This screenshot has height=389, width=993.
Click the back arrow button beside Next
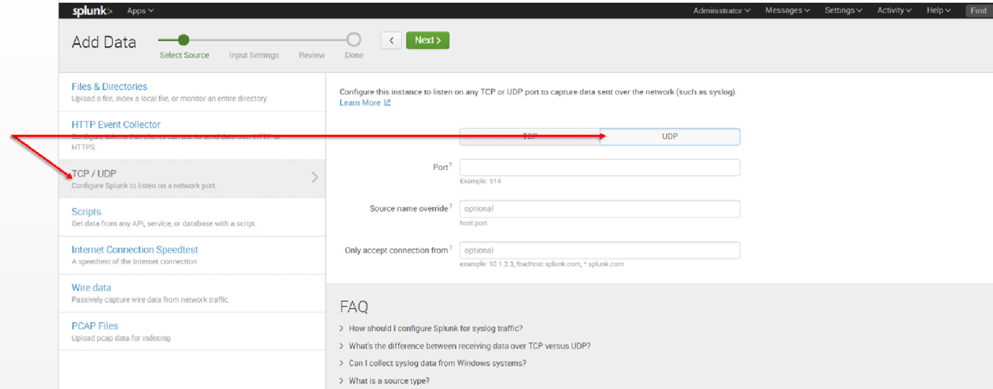click(391, 40)
